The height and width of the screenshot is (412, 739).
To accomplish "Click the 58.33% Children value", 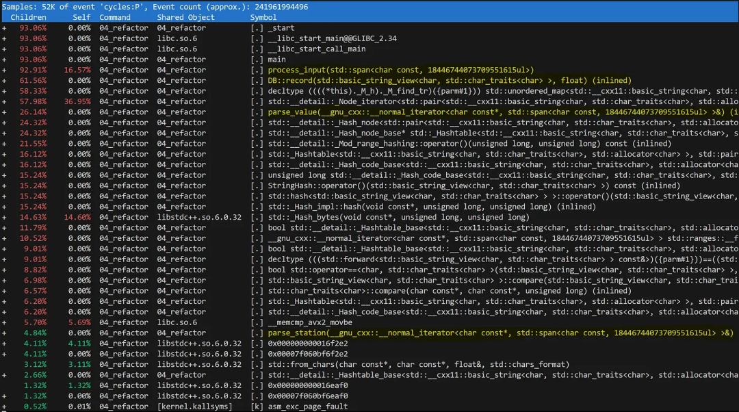I will pyautogui.click(x=33, y=92).
